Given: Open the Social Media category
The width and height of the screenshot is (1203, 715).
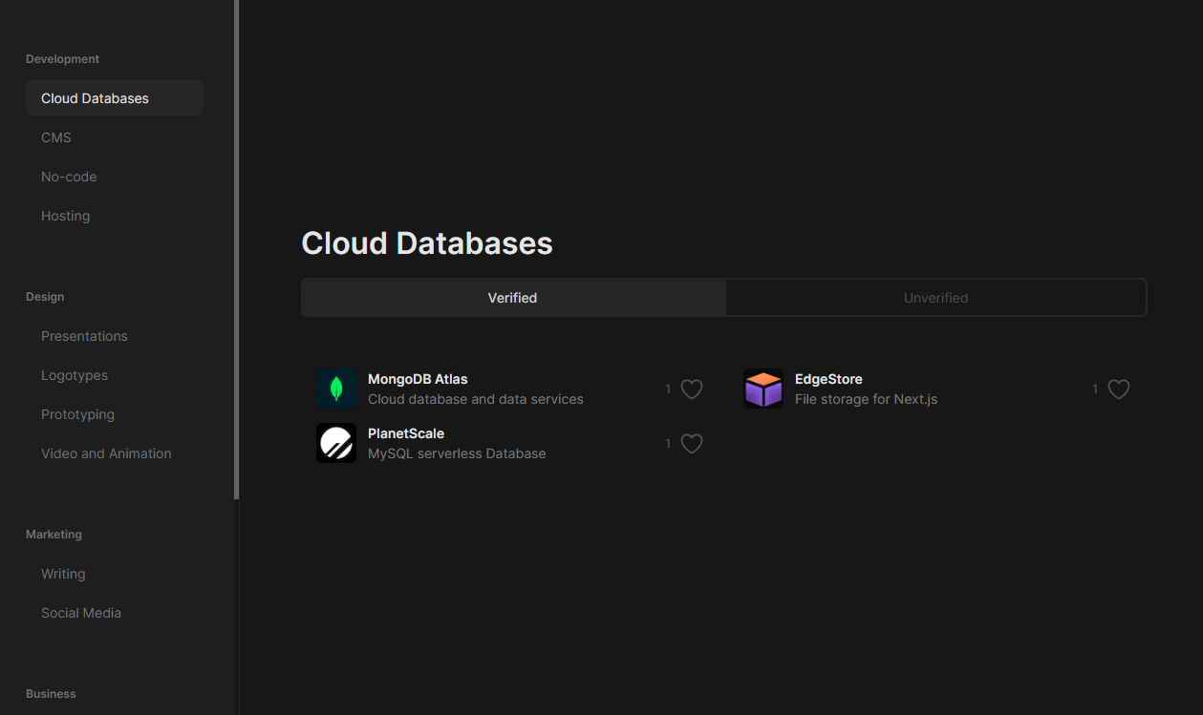Looking at the screenshot, I should [x=81, y=613].
